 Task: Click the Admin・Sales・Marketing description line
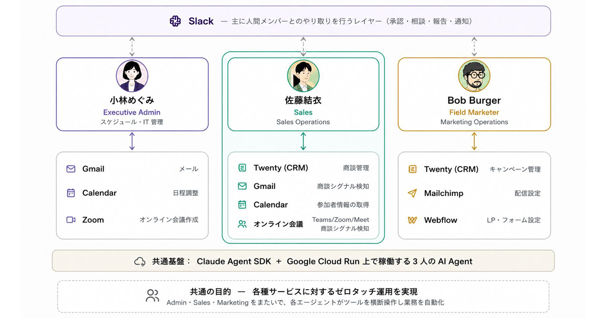[306, 302]
